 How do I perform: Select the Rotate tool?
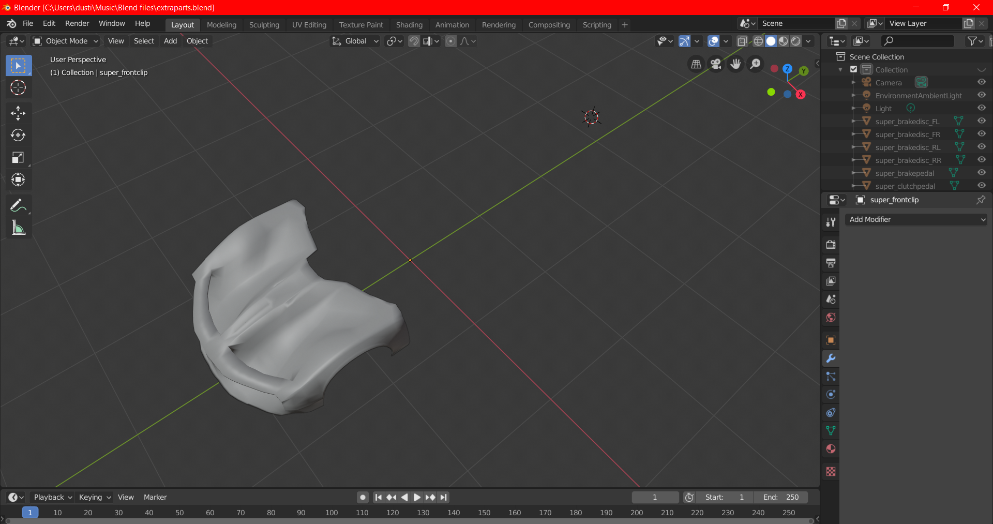[x=18, y=136]
